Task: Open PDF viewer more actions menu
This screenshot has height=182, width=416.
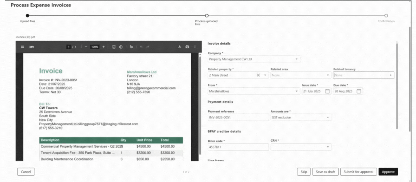Action: pyautogui.click(x=195, y=47)
